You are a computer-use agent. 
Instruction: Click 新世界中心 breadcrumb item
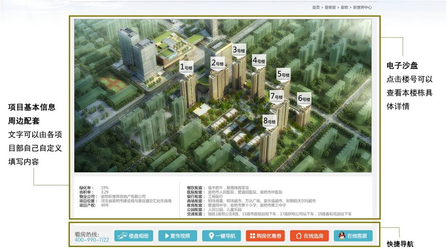pyautogui.click(x=362, y=8)
